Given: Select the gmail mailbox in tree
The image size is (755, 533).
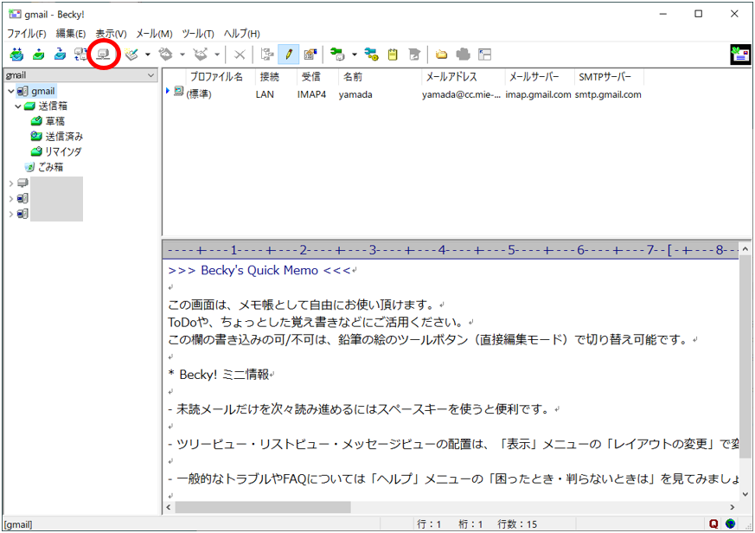Looking at the screenshot, I should (x=43, y=91).
